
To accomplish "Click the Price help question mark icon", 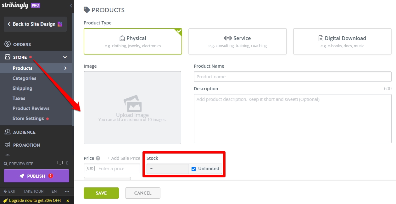I will pyautogui.click(x=98, y=158).
